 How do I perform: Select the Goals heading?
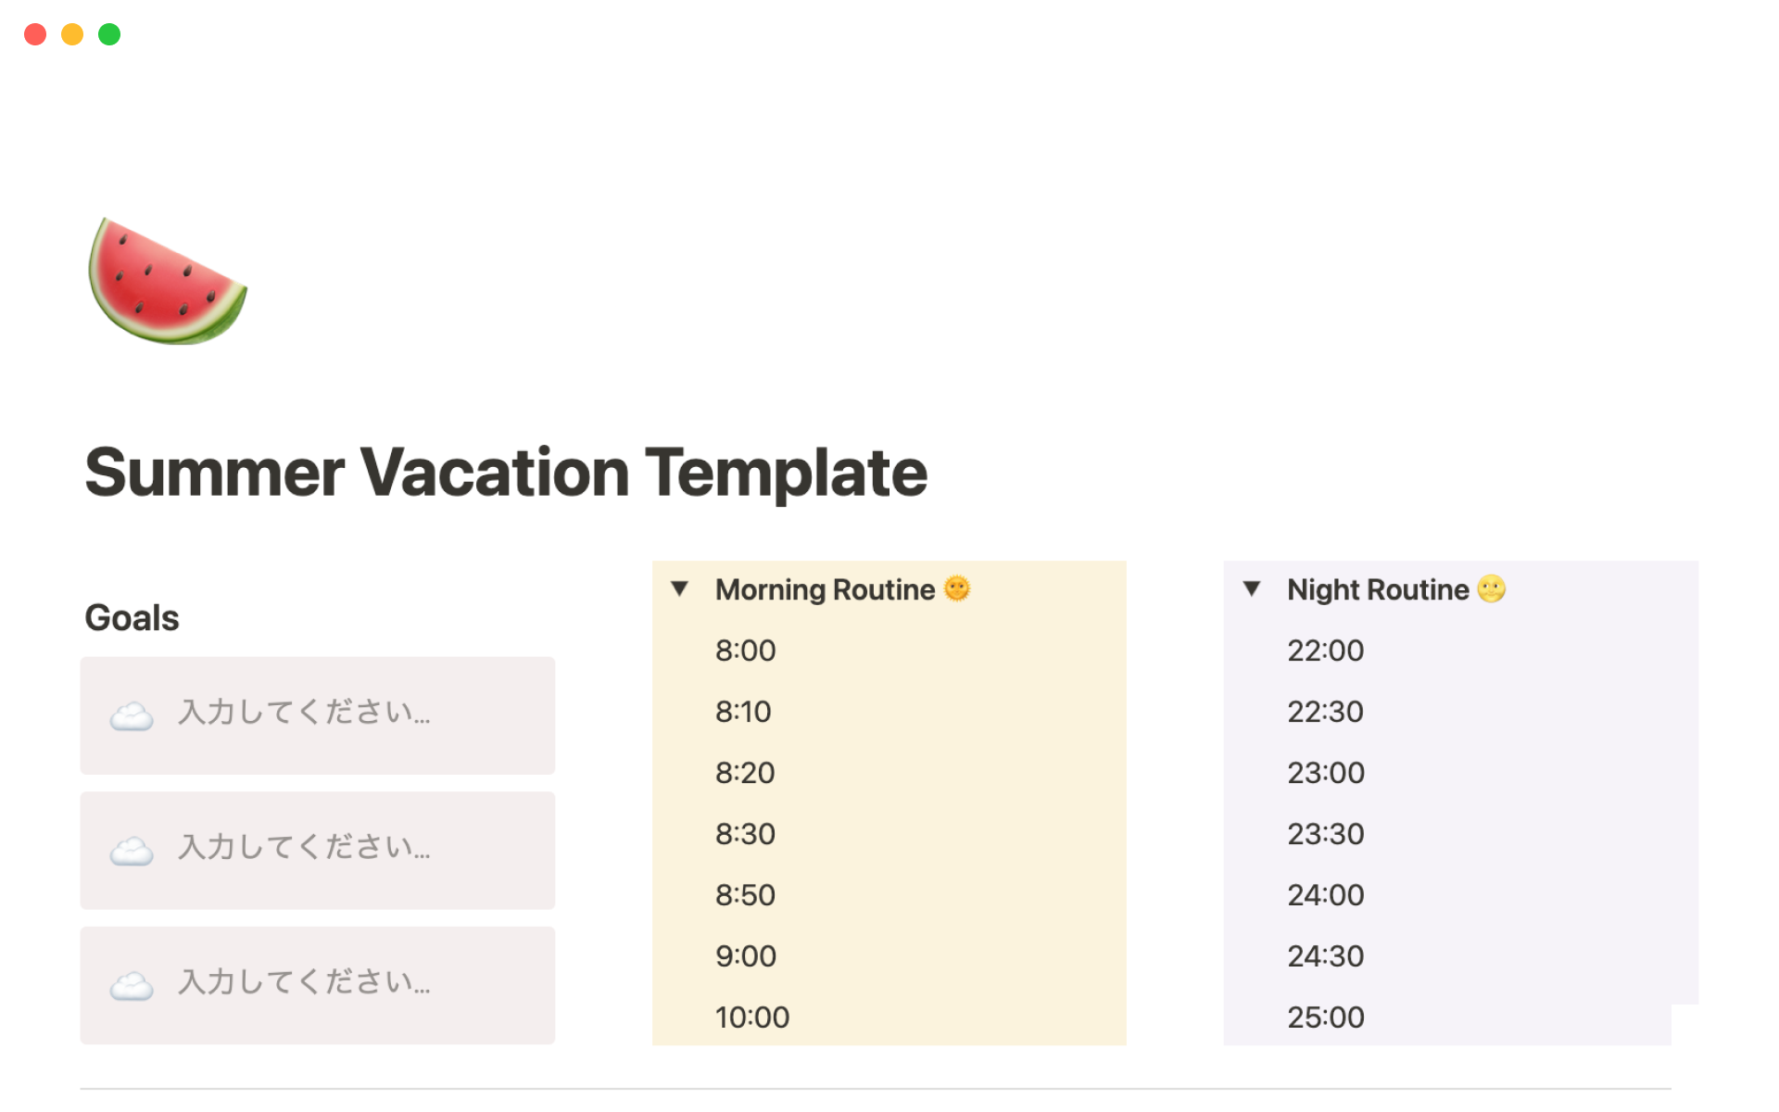(x=132, y=618)
